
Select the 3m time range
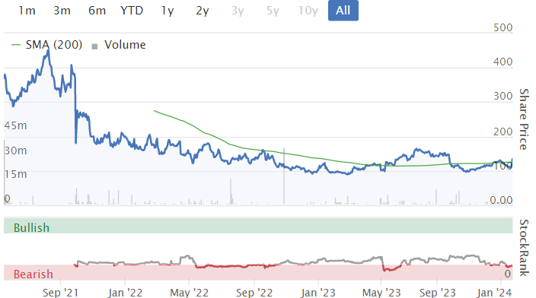[62, 11]
